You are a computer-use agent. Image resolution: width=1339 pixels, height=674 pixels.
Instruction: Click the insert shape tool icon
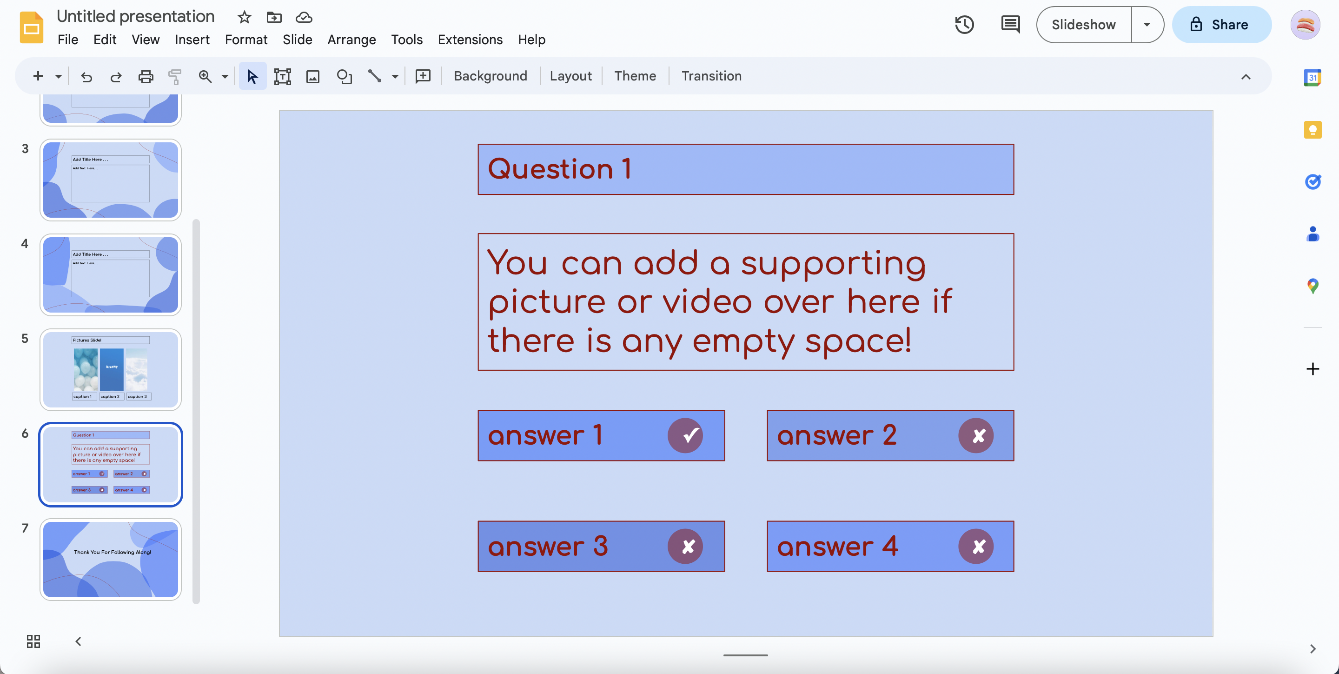(x=344, y=76)
